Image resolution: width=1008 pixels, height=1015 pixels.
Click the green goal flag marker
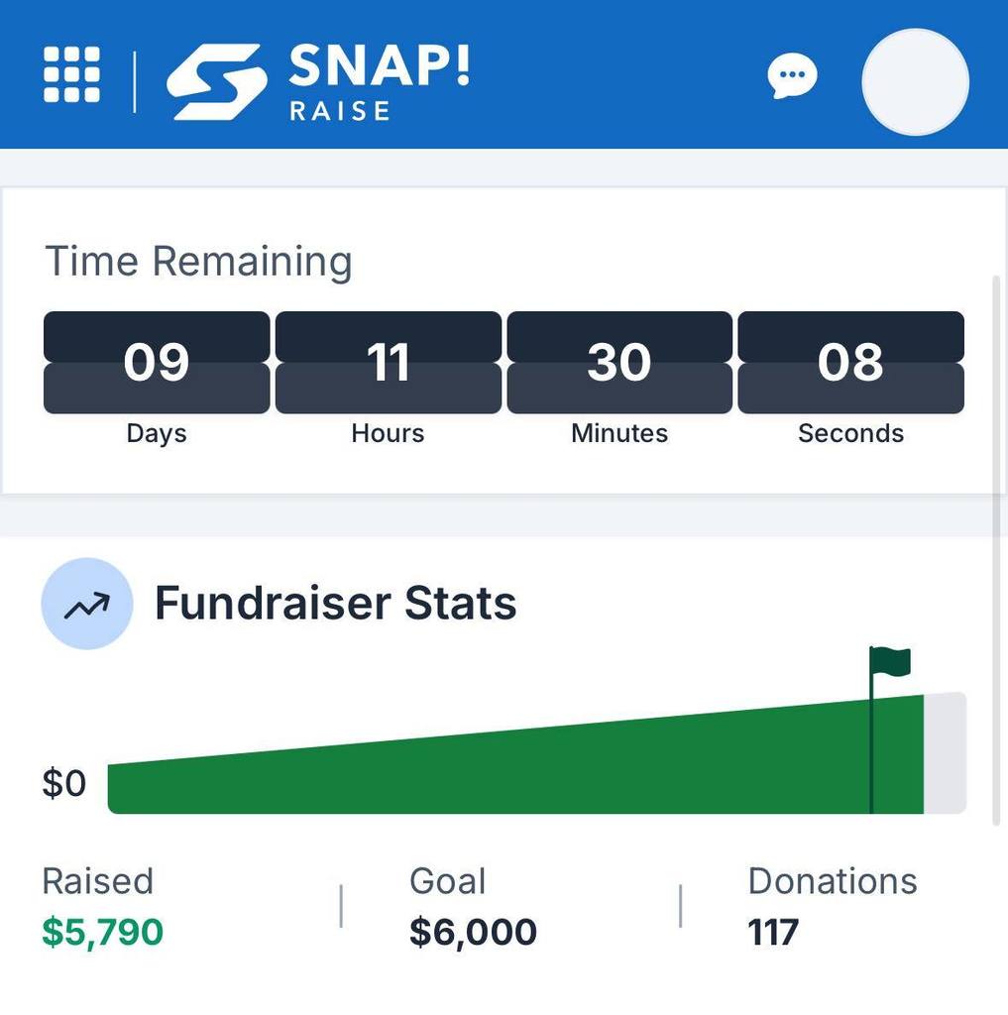coord(889,661)
